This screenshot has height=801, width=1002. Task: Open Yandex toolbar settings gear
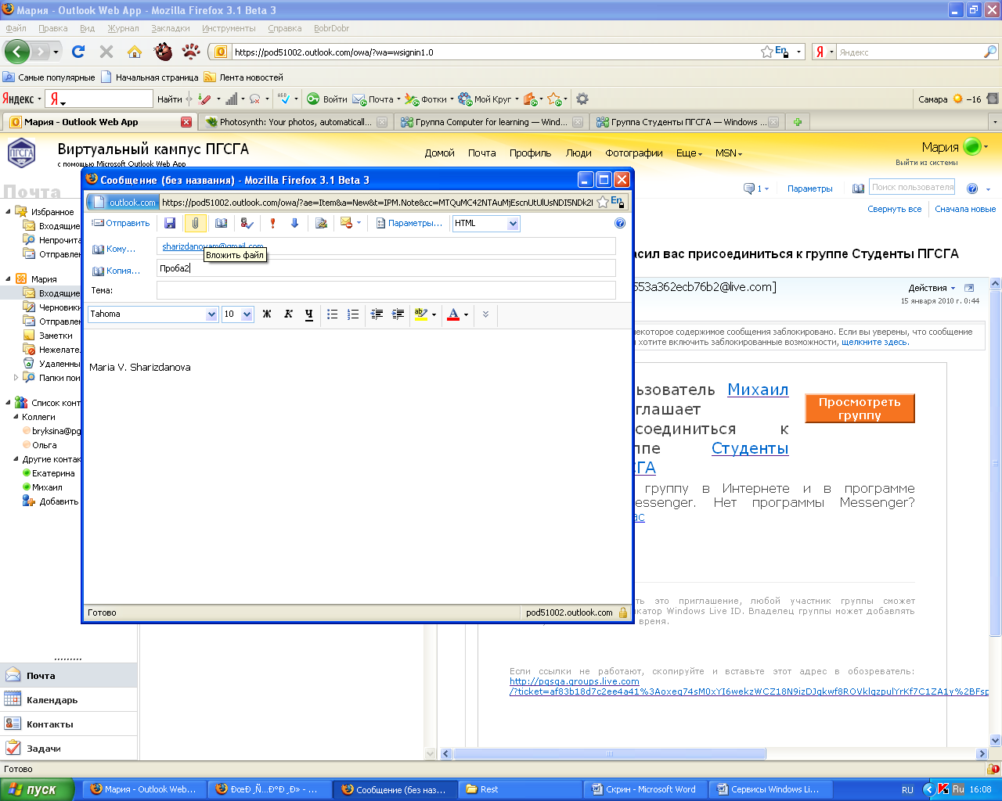point(582,99)
